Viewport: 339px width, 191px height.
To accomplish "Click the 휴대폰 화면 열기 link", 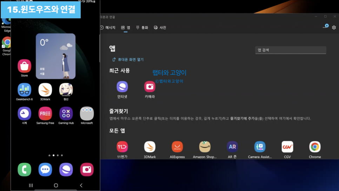I will click(128, 59).
